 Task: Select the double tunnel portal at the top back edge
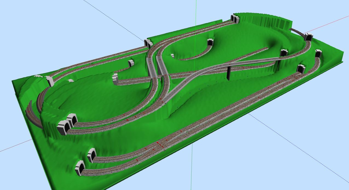[235, 19]
